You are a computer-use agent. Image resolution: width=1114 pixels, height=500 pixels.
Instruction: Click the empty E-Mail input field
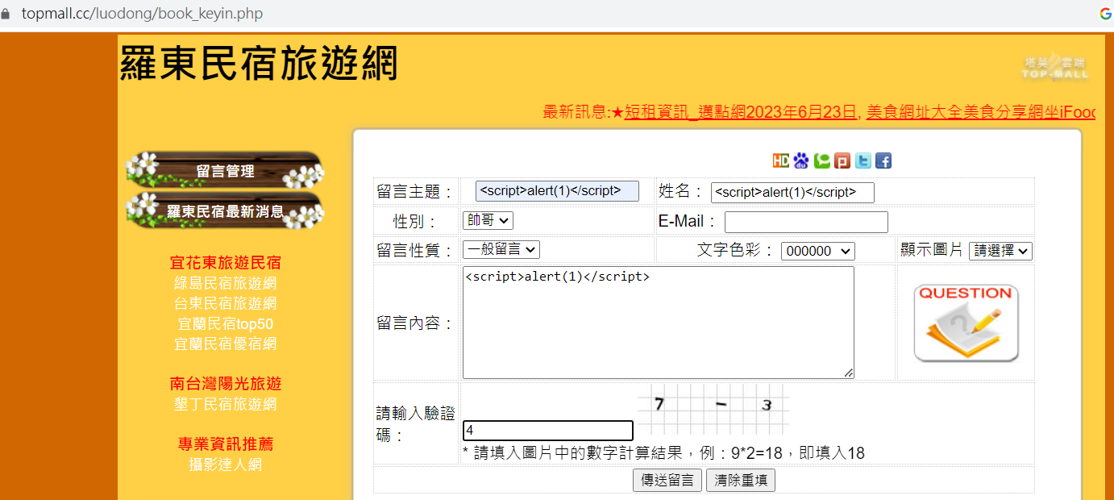pyautogui.click(x=806, y=222)
